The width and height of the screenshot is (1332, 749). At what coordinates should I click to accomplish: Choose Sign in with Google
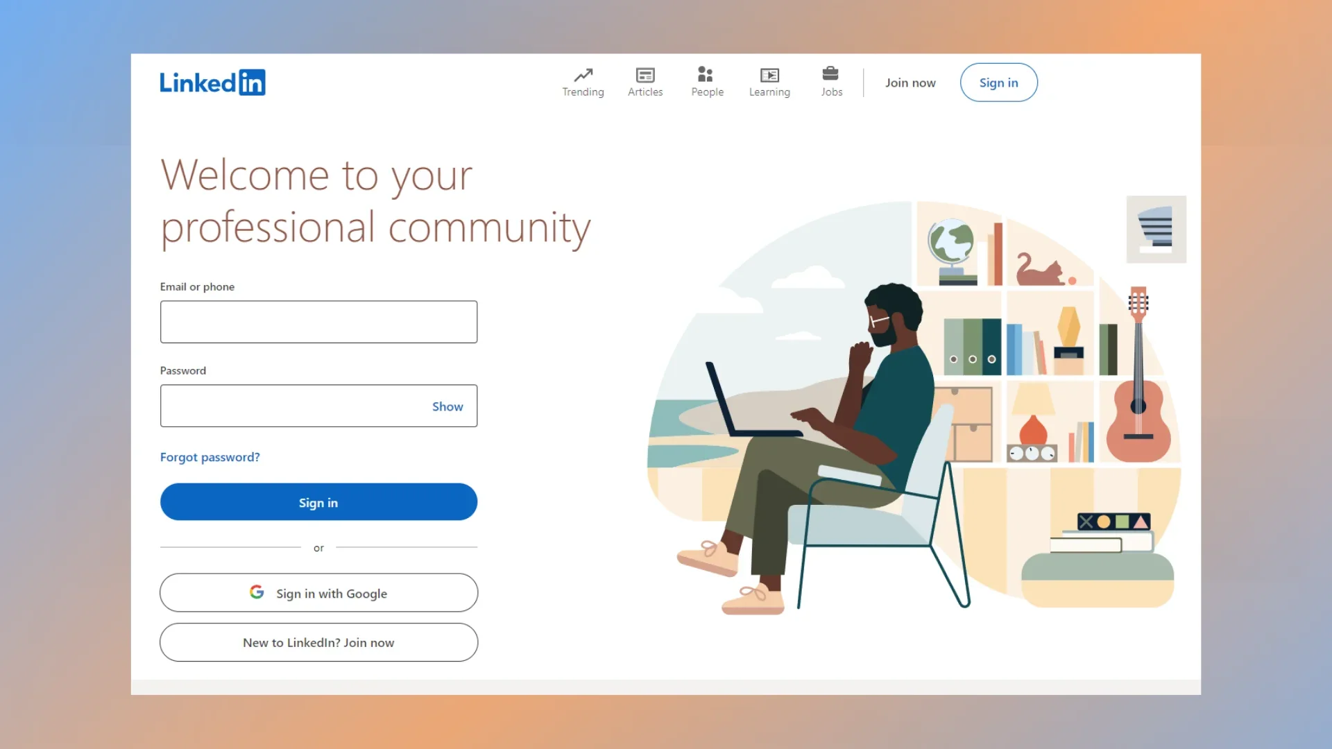318,593
